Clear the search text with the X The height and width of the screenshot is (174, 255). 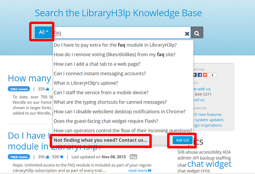187,33
